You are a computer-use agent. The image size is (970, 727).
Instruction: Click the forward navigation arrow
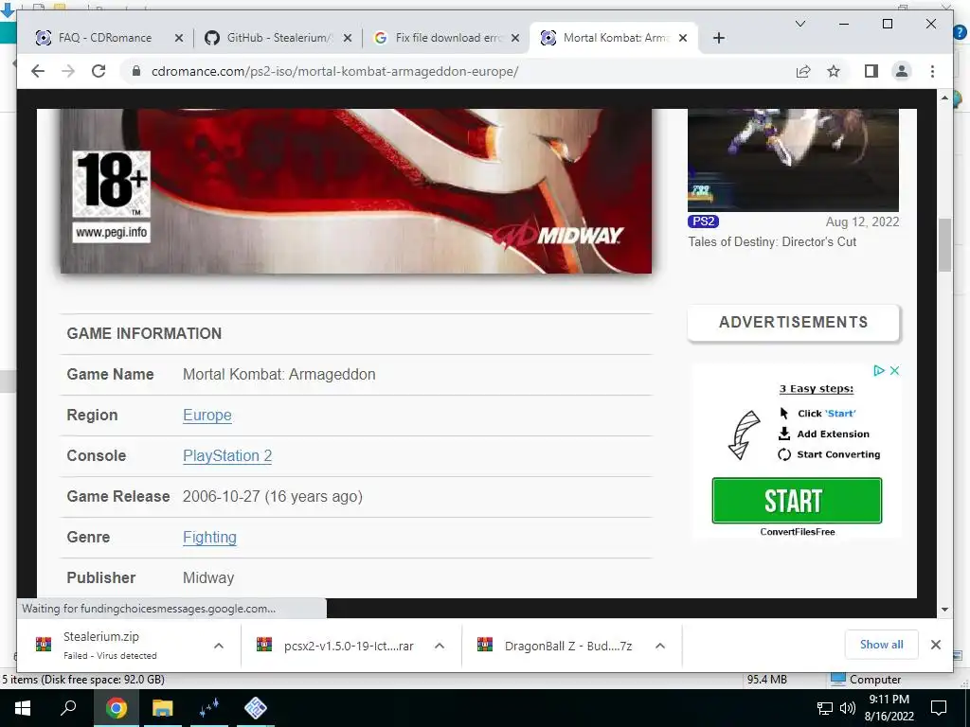(68, 71)
